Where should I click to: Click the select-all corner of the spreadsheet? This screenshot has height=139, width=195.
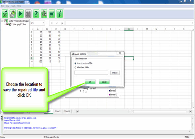click(x=32, y=29)
